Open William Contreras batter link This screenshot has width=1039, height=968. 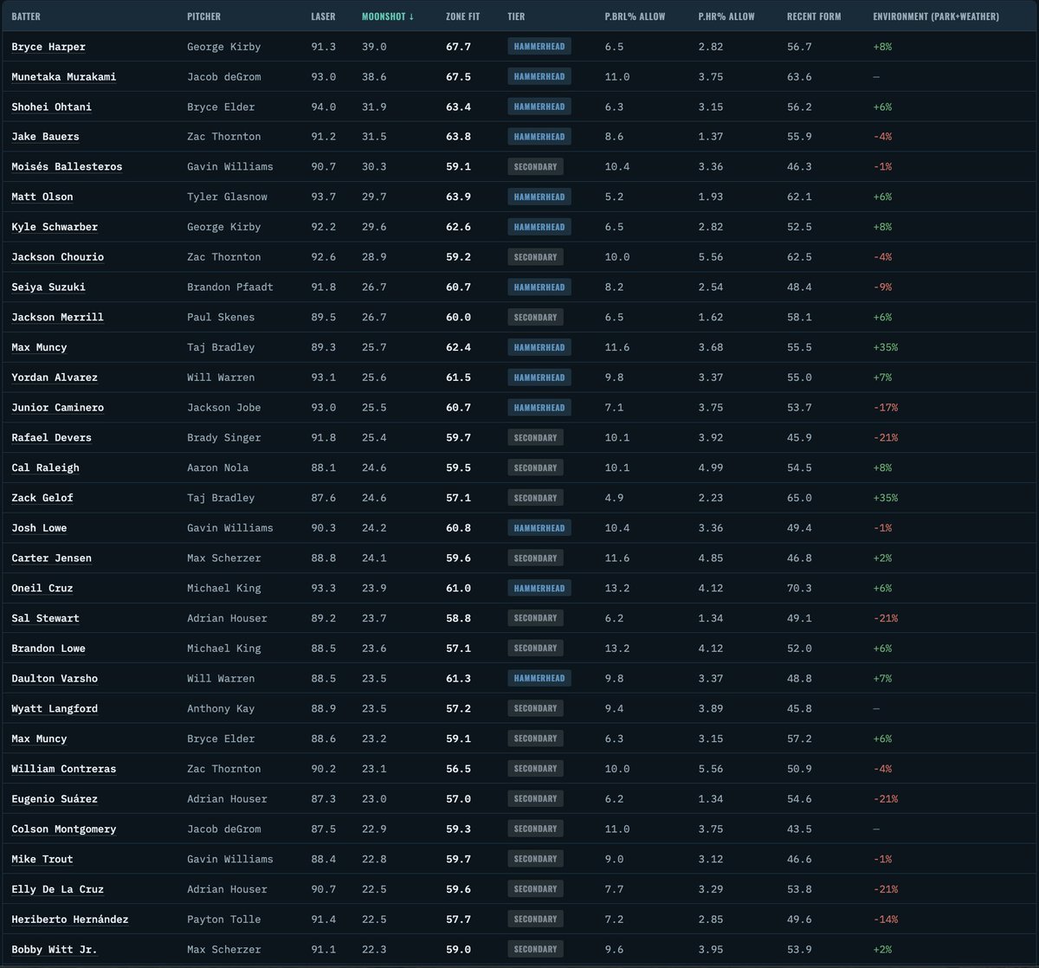point(63,769)
